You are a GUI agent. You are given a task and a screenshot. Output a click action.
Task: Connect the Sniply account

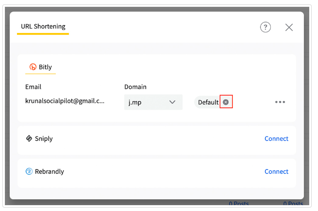coord(276,139)
